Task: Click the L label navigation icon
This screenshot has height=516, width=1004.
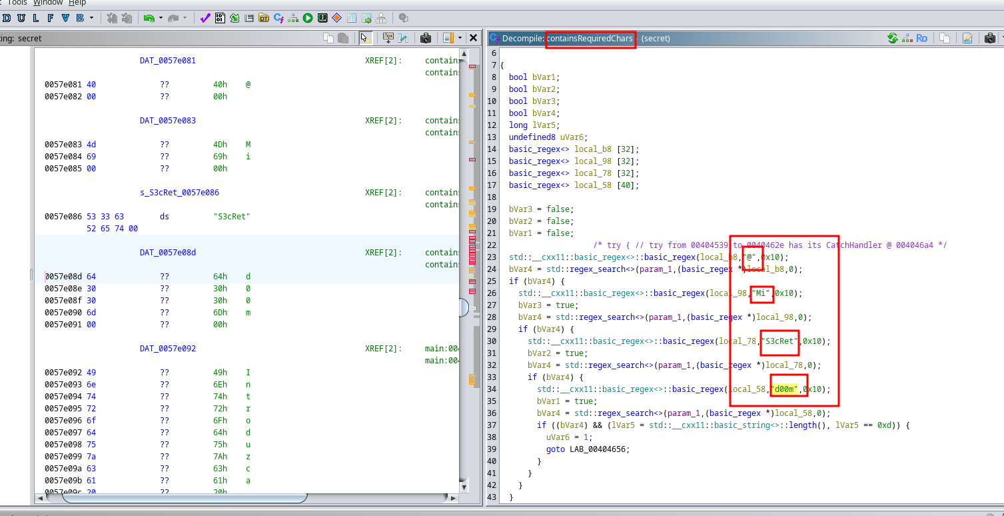Action: click(36, 18)
